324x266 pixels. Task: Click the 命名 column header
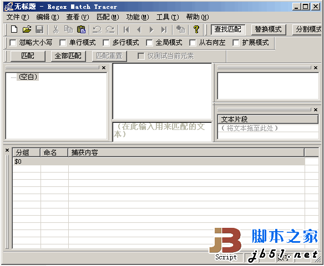coord(54,153)
